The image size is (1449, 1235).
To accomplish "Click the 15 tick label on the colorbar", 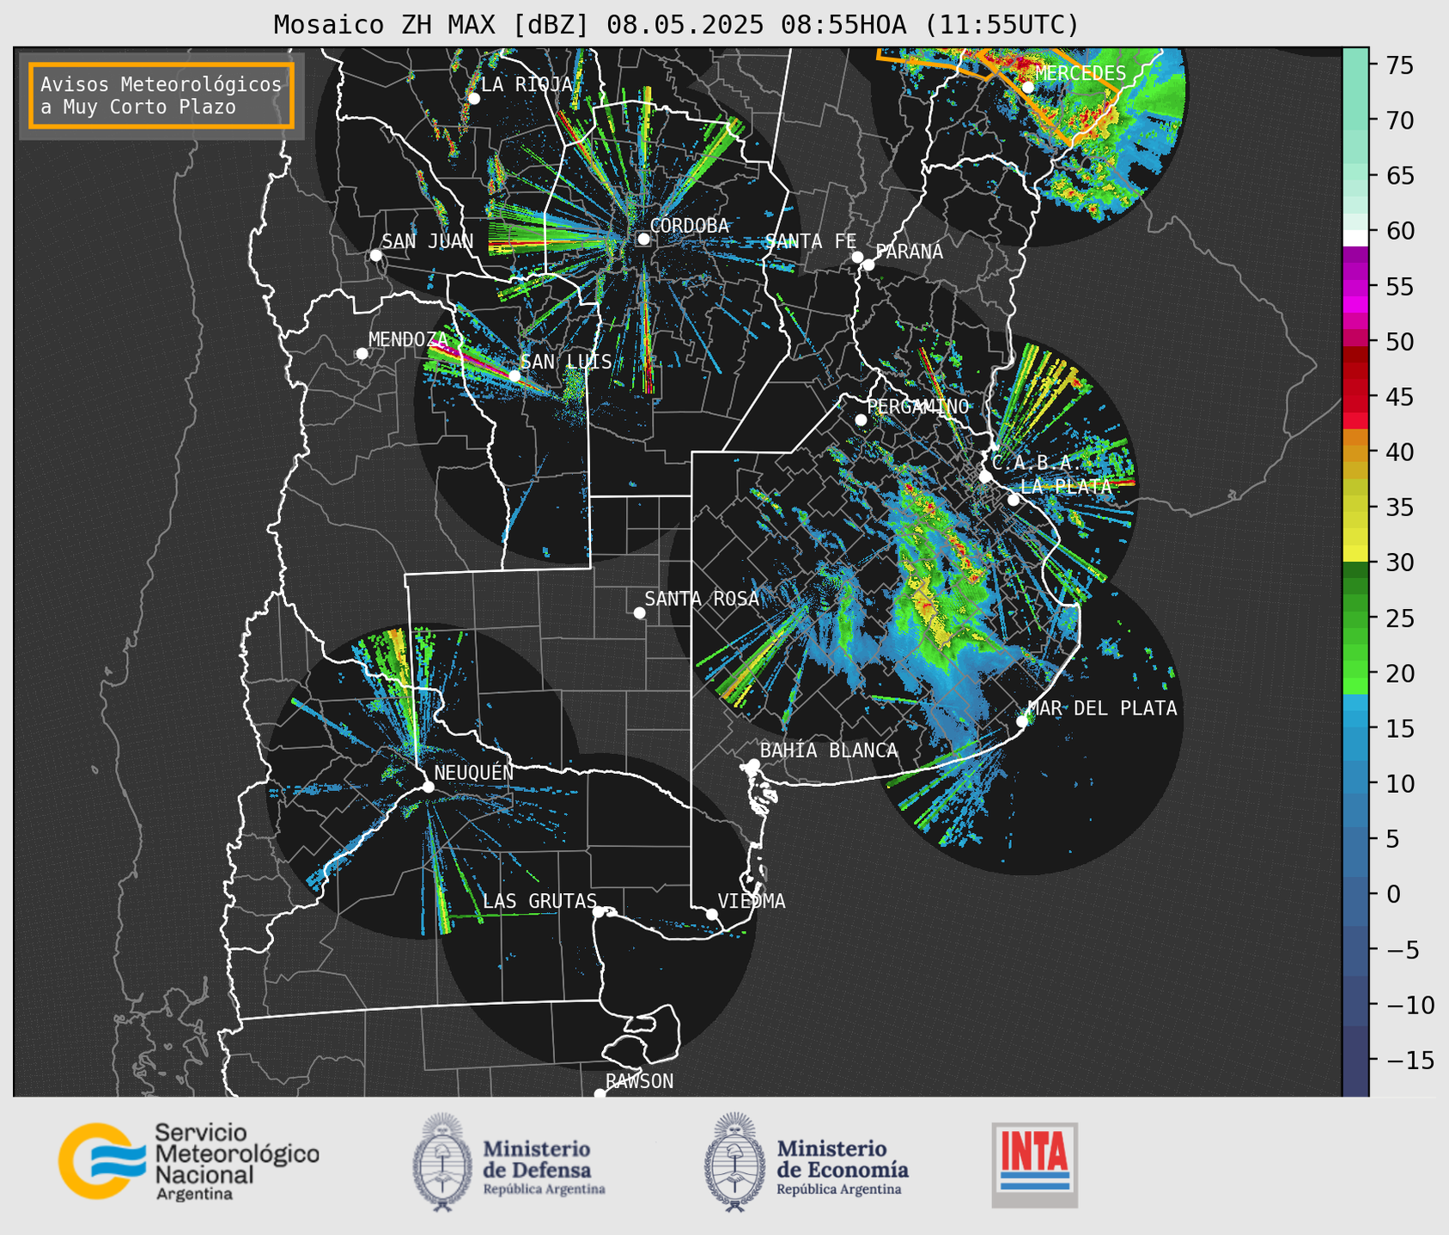I will (1399, 728).
